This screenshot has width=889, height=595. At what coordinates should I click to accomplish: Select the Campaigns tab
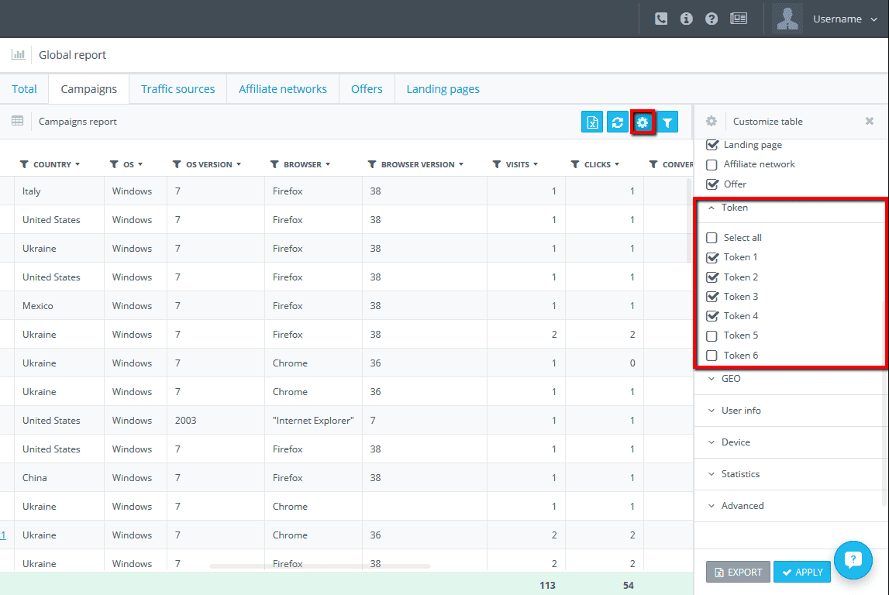click(89, 89)
